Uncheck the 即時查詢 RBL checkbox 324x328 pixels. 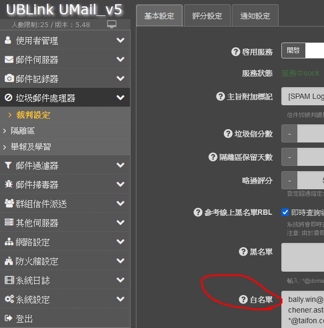click(x=285, y=212)
